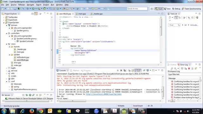The image size is (203, 114).
Task: Click the Display Selected Console icon
Action: pyautogui.click(x=148, y=70)
